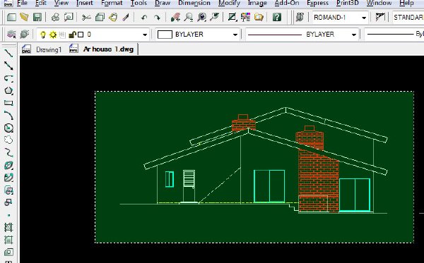Select the Insert Block tool
This screenshot has height=263, width=424.
8,190
